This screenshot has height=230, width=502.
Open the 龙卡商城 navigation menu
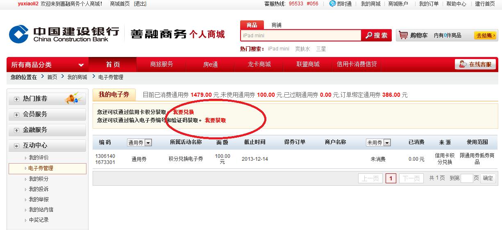coord(259,64)
